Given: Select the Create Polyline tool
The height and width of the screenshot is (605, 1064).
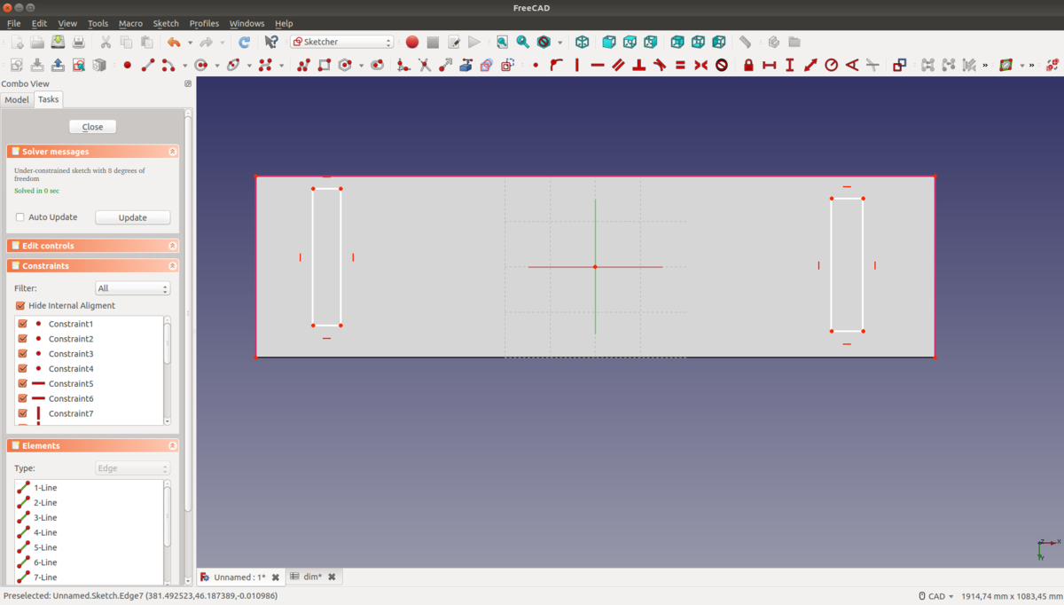Looking at the screenshot, I should pos(303,65).
